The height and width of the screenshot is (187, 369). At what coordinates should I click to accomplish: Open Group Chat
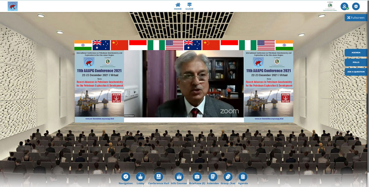click(x=228, y=179)
